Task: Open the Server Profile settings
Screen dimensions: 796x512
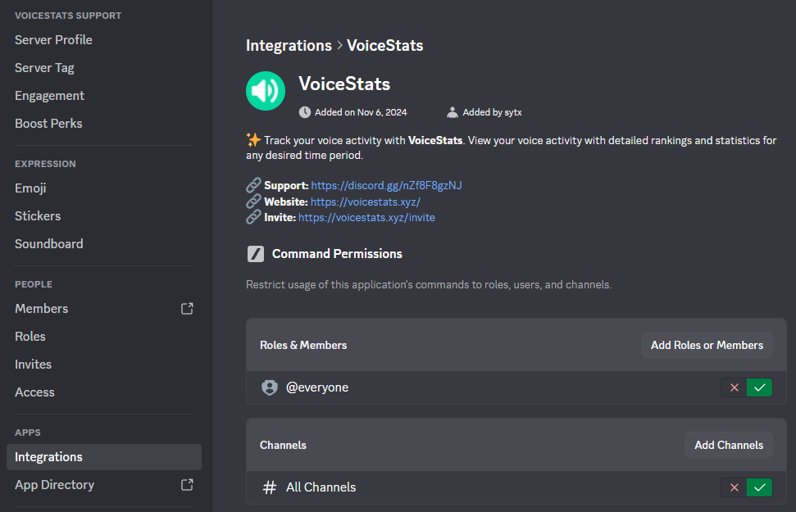Action: (x=53, y=40)
